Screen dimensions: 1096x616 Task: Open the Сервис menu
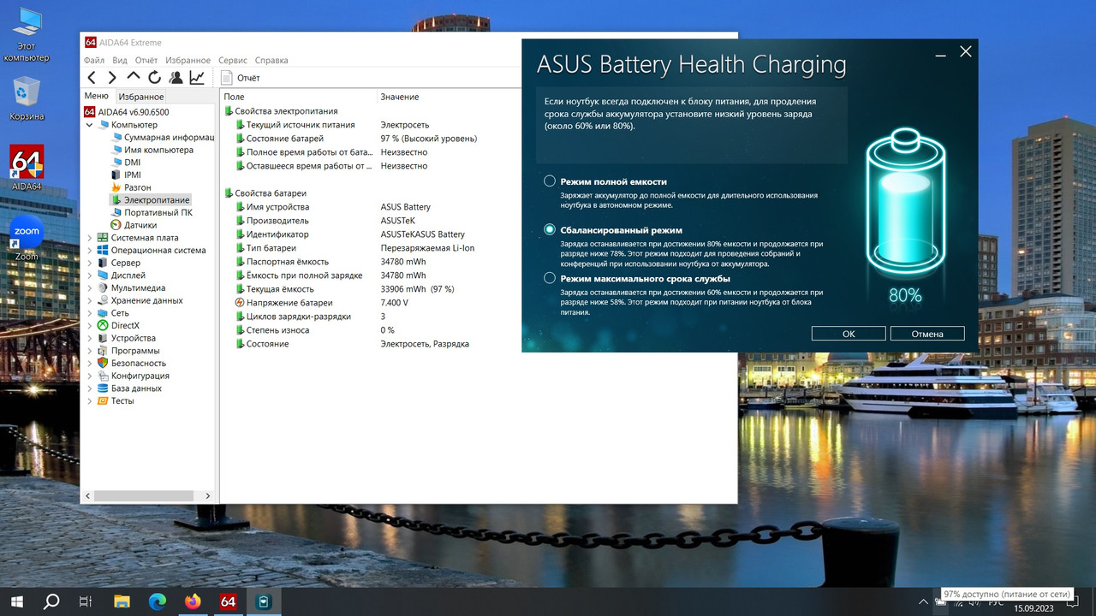tap(233, 61)
